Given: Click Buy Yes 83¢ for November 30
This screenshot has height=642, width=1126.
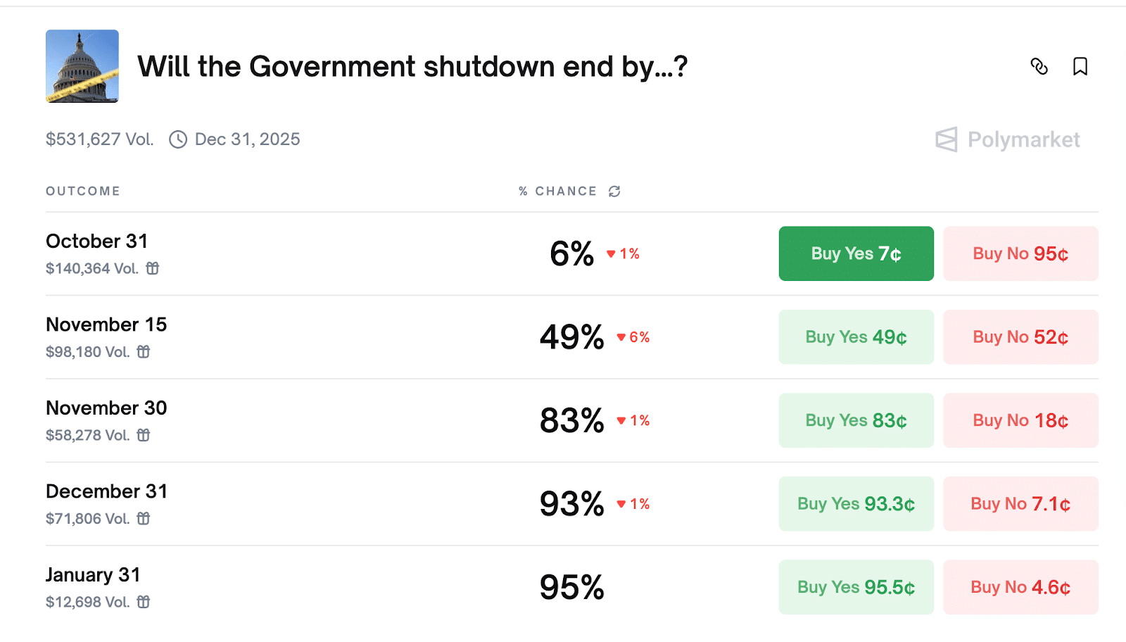Looking at the screenshot, I should click(856, 420).
